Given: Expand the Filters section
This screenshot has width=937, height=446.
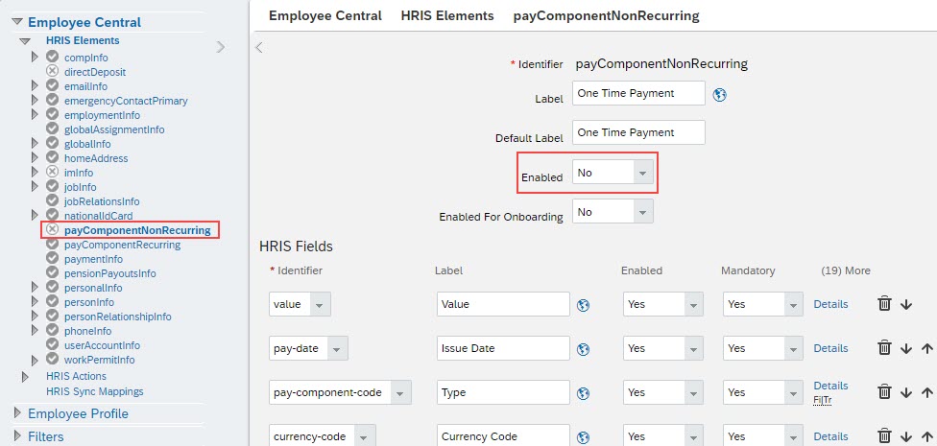Looking at the screenshot, I should [x=16, y=436].
